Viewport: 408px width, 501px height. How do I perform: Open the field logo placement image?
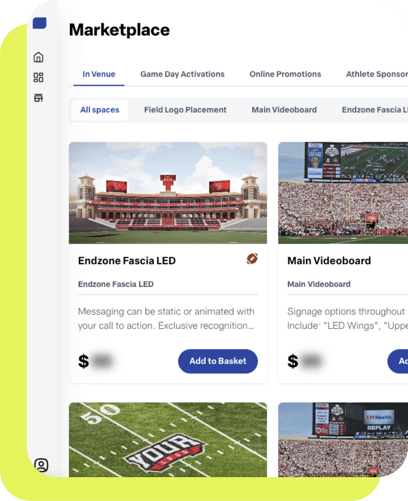[168, 439]
